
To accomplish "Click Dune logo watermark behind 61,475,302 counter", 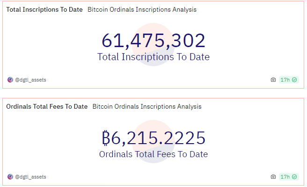I will pos(153,45).
